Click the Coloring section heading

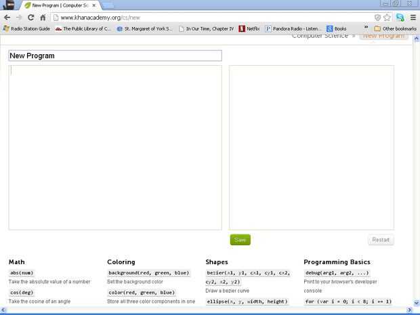tap(121, 262)
